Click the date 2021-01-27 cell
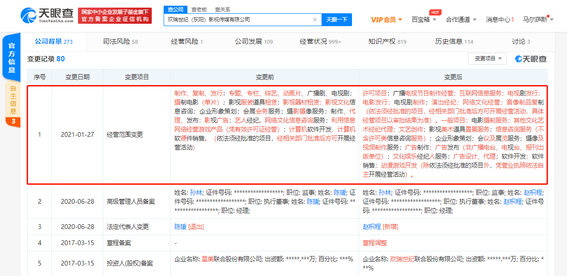 coord(78,135)
